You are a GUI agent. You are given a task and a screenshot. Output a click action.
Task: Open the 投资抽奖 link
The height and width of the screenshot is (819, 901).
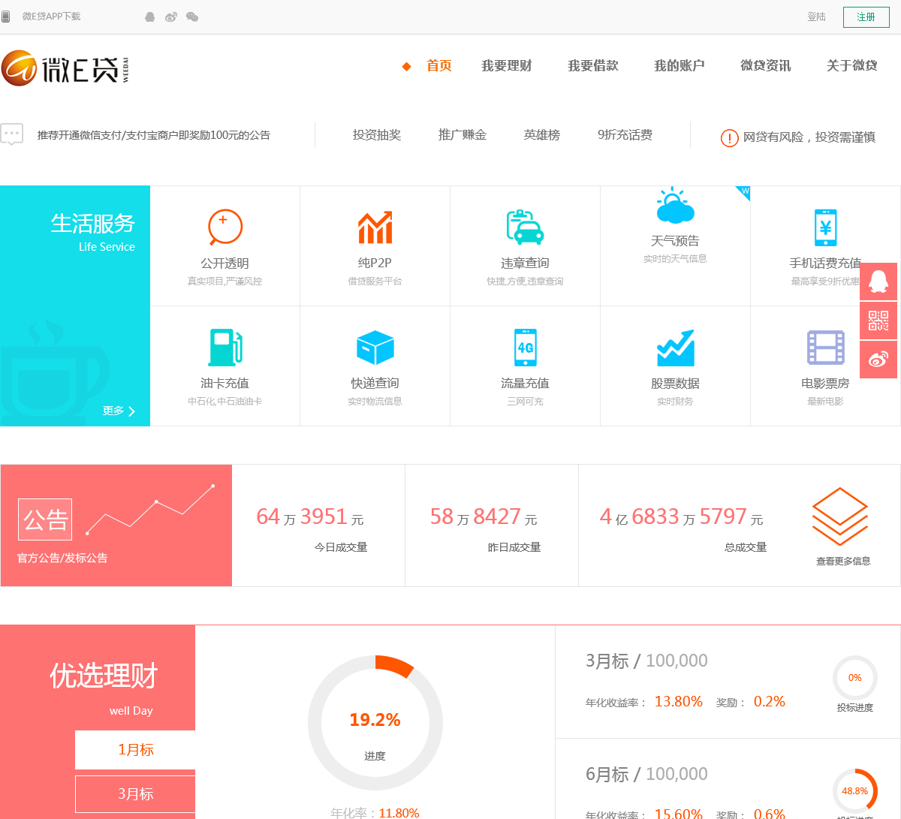pyautogui.click(x=377, y=135)
